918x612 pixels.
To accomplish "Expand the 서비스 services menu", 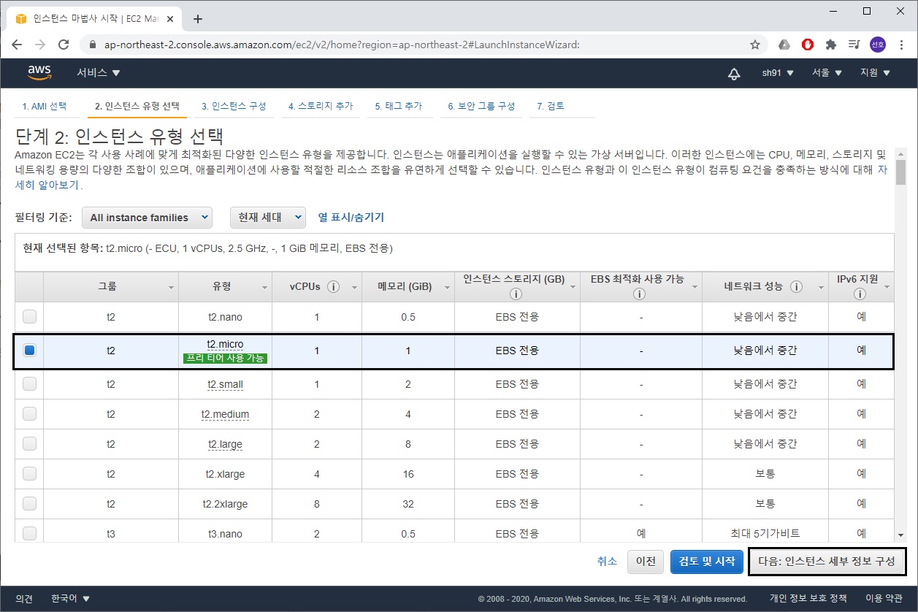I will tap(99, 73).
